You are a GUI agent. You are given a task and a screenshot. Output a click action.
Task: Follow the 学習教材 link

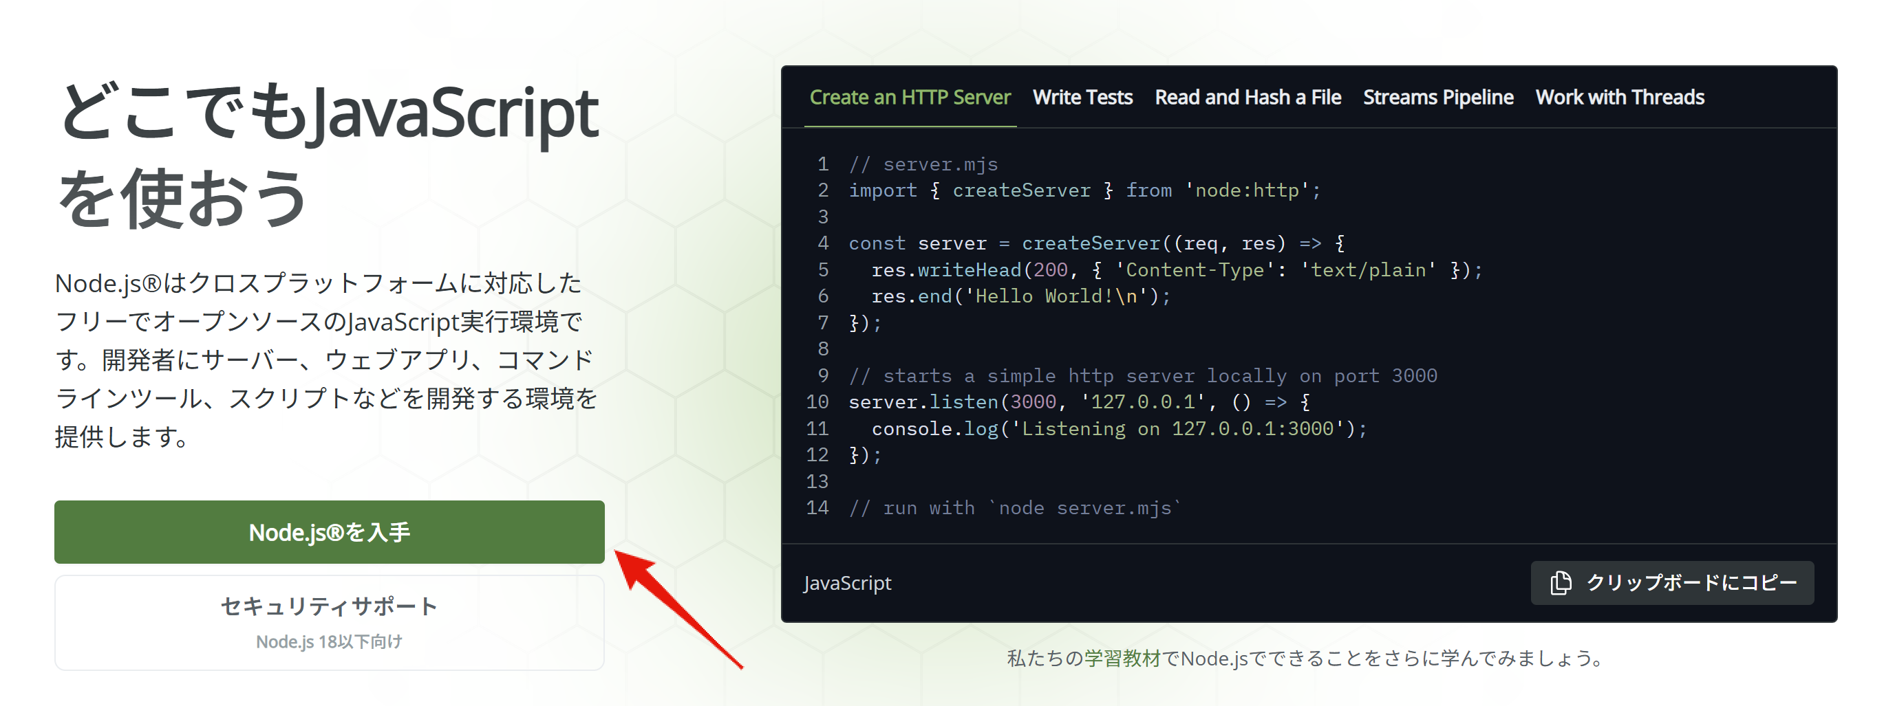click(x=1122, y=657)
